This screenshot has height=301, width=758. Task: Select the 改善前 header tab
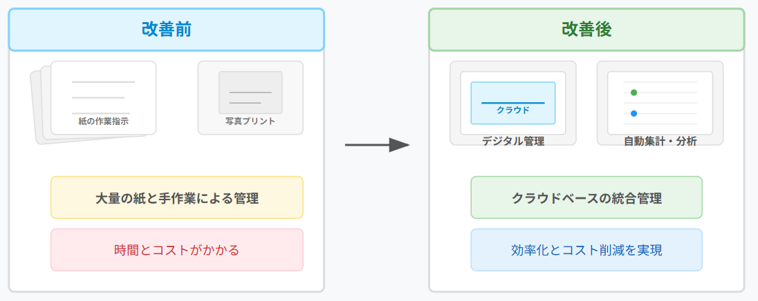[x=166, y=30]
